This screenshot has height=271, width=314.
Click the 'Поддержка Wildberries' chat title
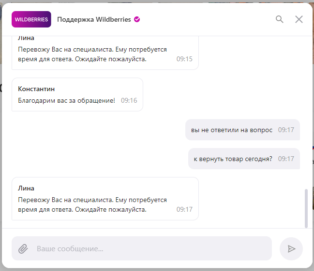94,19
